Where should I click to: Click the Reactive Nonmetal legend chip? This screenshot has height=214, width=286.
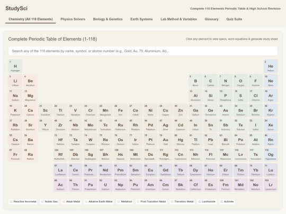tap(23, 202)
